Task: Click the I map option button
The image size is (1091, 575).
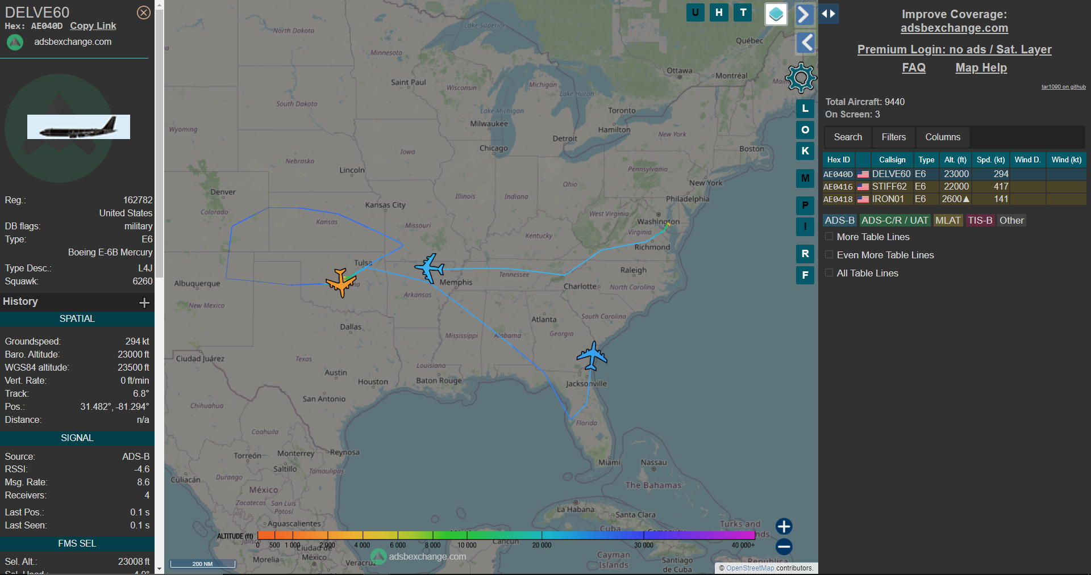Action: click(805, 226)
